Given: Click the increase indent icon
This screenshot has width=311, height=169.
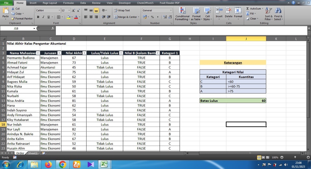Looking at the screenshot, I should [109, 17].
